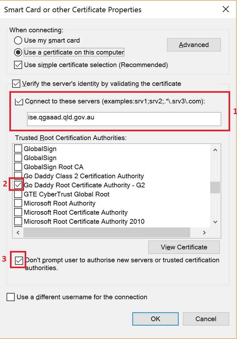Enable Microsoft Root Authority
Screen dimensions: 237x339
pyautogui.click(x=18, y=203)
